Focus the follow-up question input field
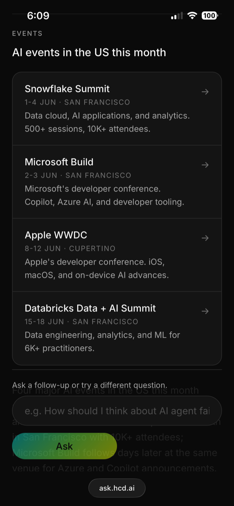This screenshot has width=234, height=506. [117, 411]
